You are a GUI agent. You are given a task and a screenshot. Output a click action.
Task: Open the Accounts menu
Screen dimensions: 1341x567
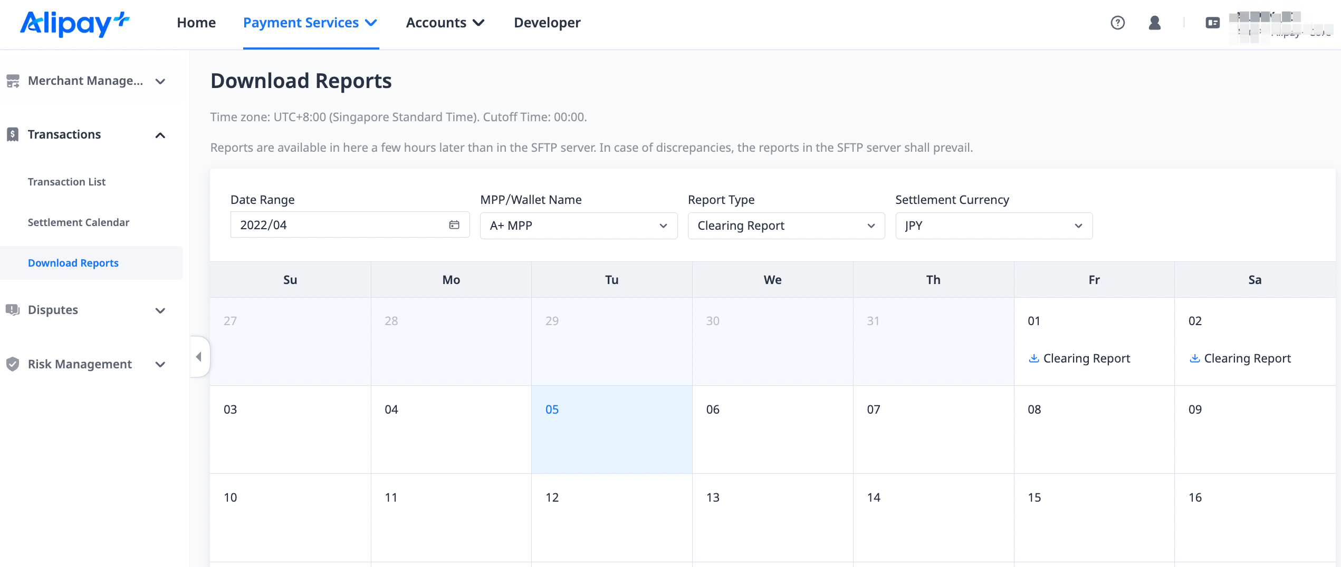pos(445,23)
